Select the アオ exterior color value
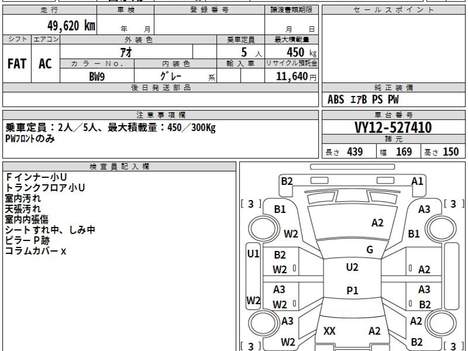Screen dimensions: 468x351 tap(126, 52)
